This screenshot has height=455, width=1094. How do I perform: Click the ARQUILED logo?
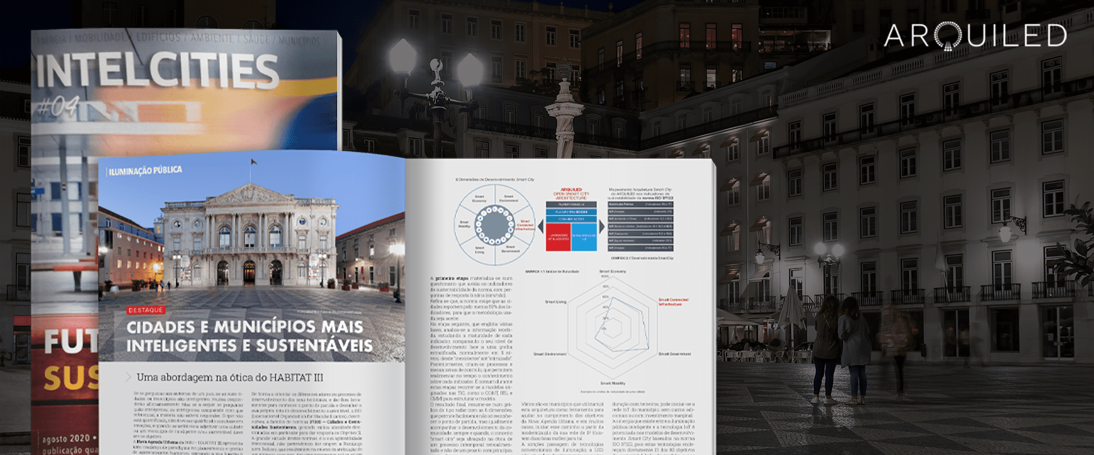(x=975, y=36)
